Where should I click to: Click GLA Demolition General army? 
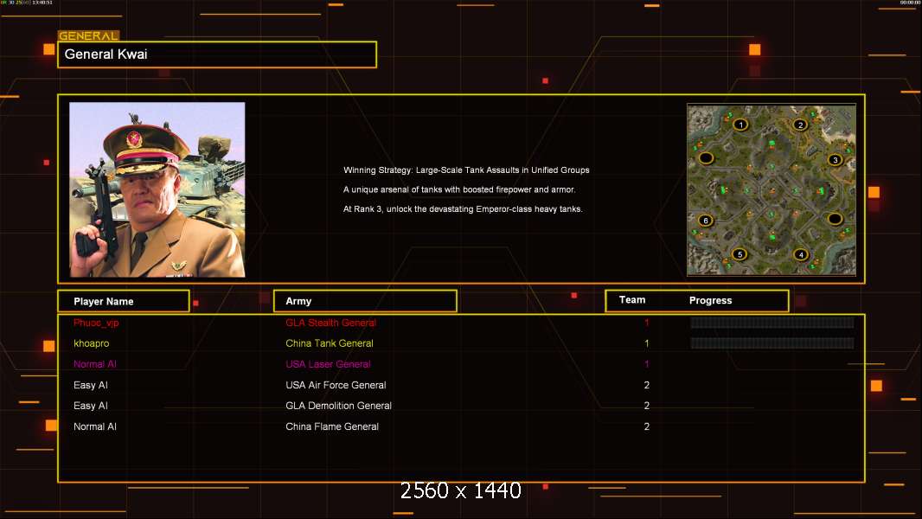pyautogui.click(x=338, y=406)
